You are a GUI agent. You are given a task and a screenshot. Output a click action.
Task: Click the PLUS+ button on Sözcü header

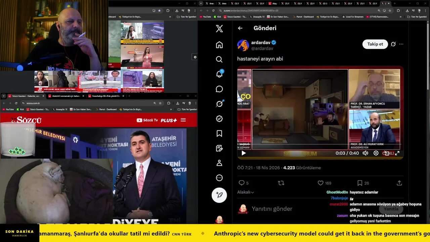tap(169, 120)
